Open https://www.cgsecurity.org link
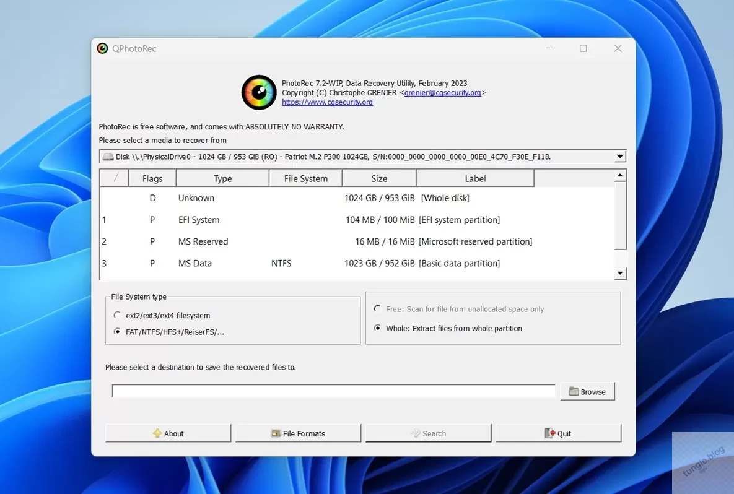734x494 pixels. (x=327, y=102)
